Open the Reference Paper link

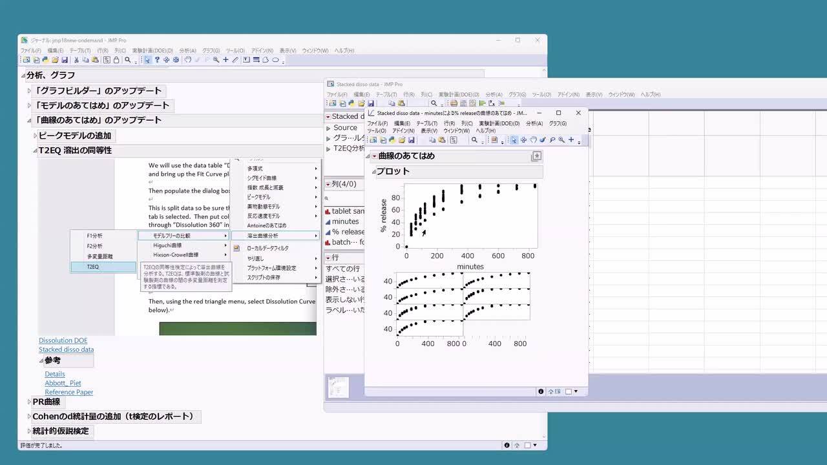click(69, 392)
